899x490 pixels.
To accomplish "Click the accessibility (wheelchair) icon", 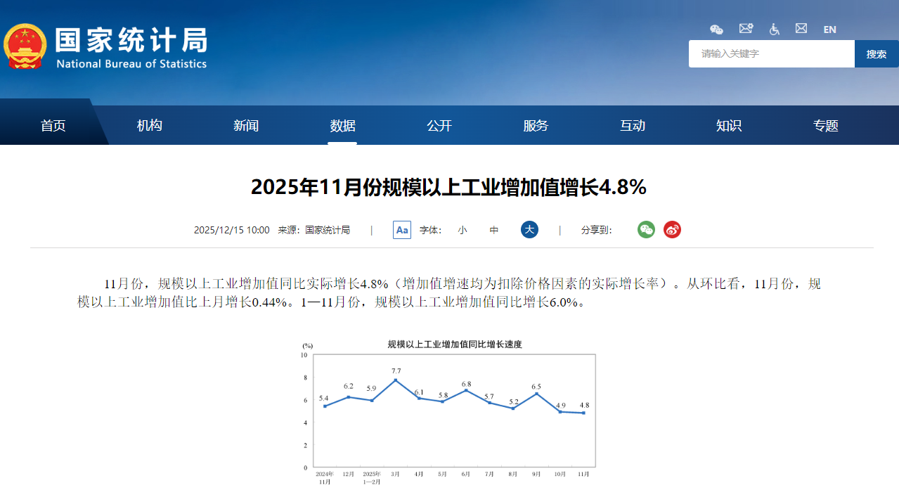I will click(x=773, y=29).
